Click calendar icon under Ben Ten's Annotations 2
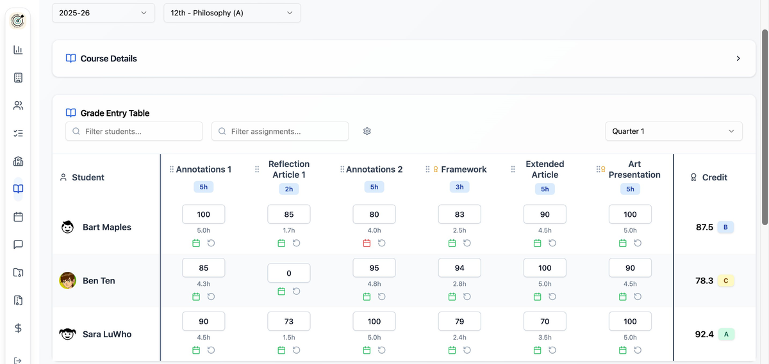Screen dimensions: 769x364 (367, 297)
